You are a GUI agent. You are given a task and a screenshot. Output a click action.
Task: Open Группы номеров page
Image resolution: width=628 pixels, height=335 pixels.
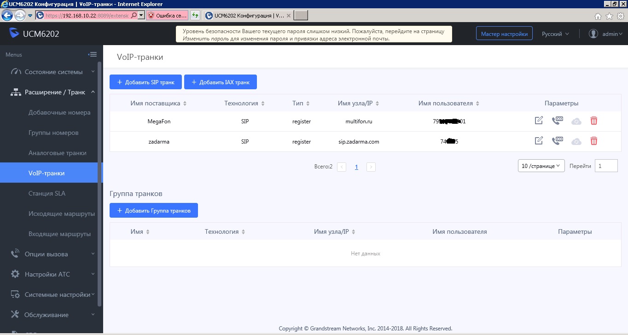53,133
